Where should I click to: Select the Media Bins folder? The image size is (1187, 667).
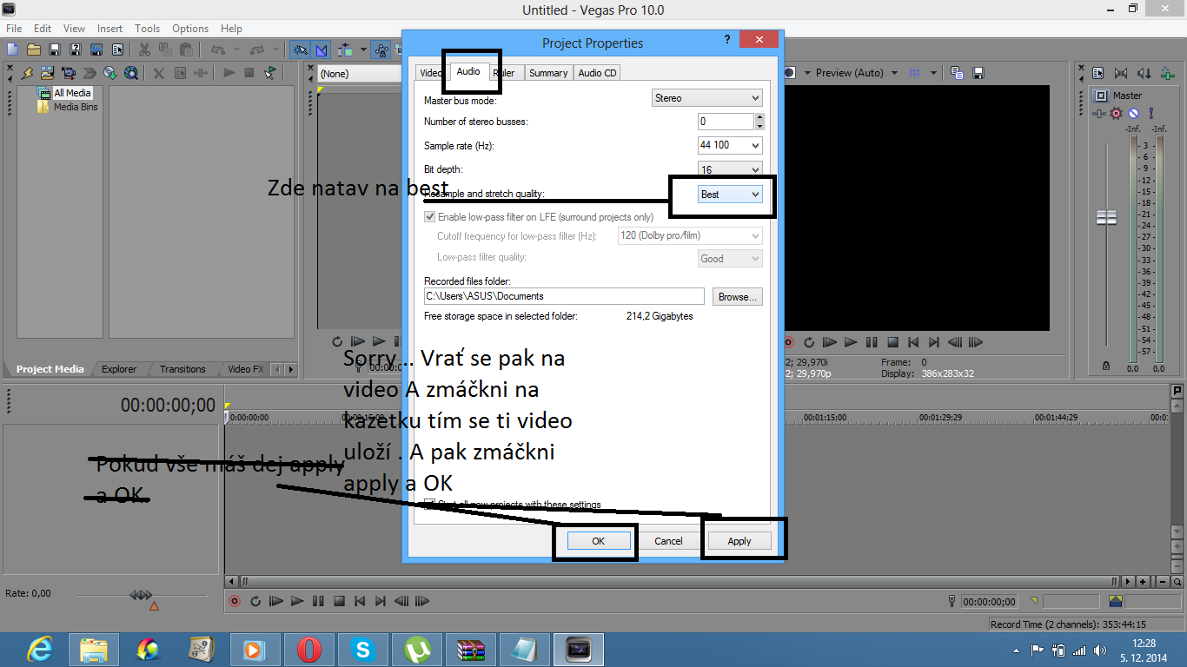76,107
